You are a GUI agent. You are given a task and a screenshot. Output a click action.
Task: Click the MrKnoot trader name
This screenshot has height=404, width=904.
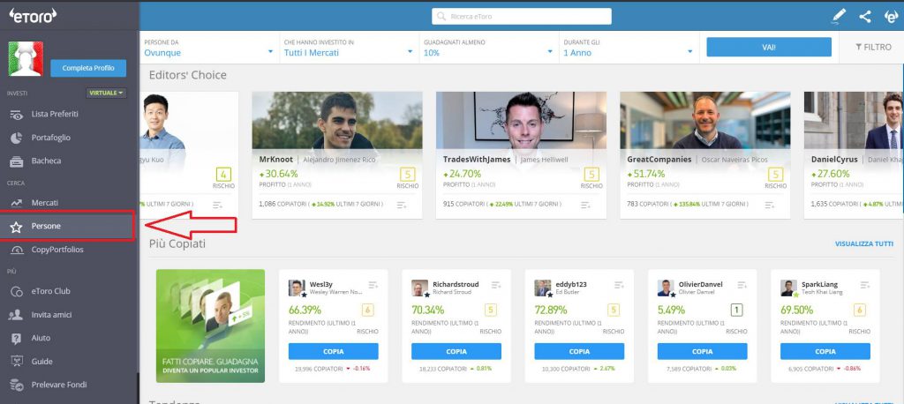276,160
